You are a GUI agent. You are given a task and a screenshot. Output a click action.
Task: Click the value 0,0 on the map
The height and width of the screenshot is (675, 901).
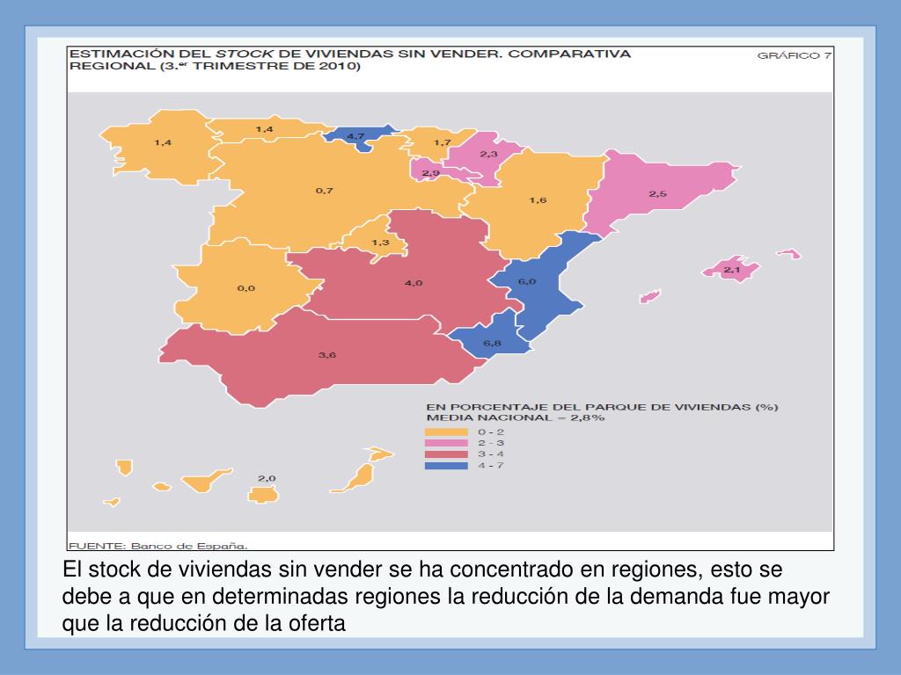246,288
